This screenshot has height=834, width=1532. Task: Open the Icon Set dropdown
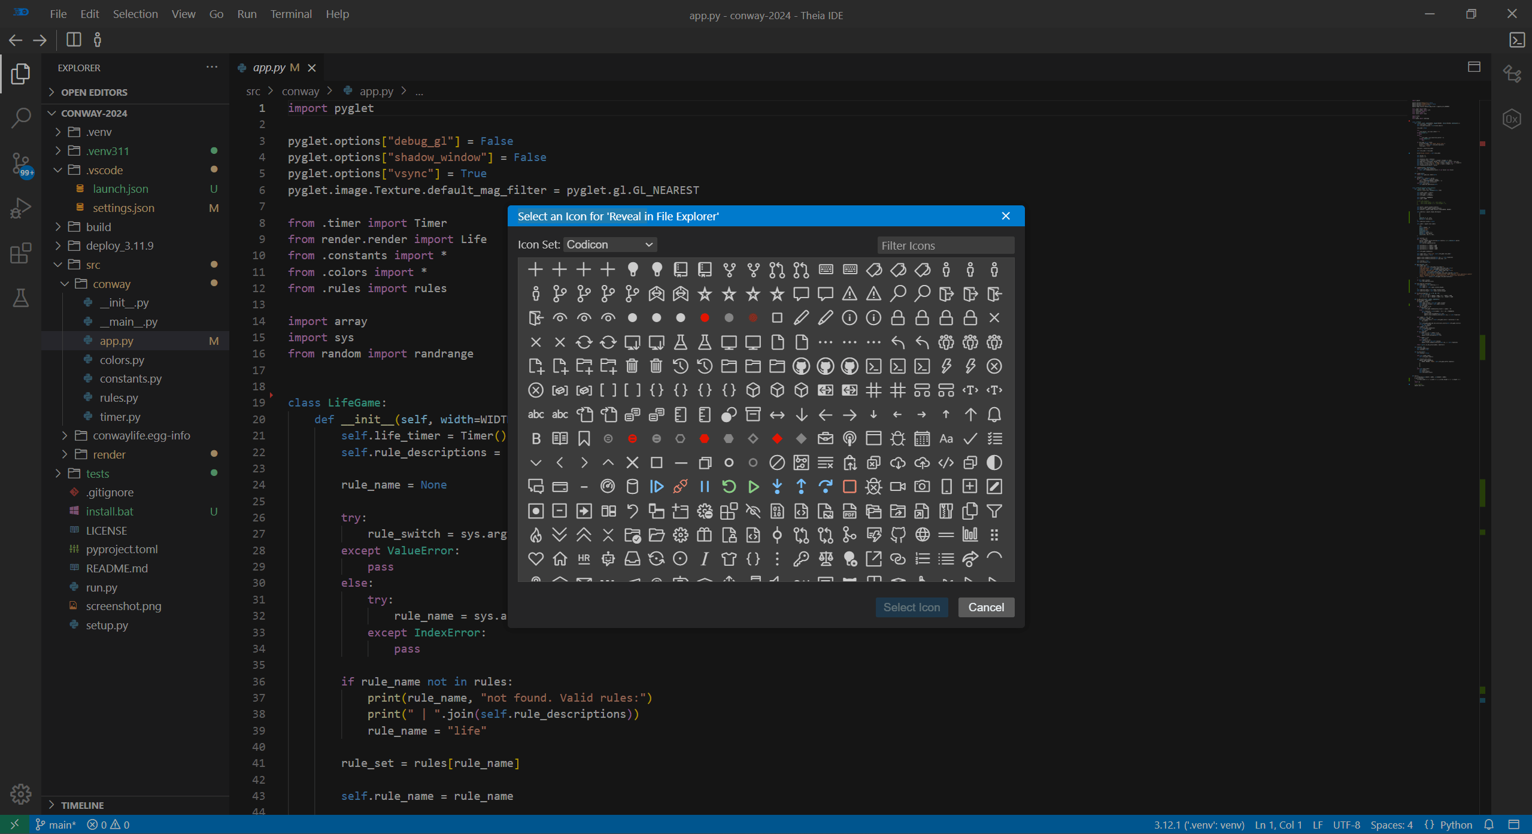pyautogui.click(x=609, y=244)
